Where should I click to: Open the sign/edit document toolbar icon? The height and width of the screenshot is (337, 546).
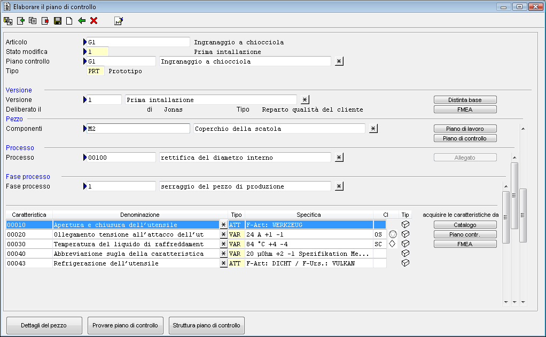point(119,21)
